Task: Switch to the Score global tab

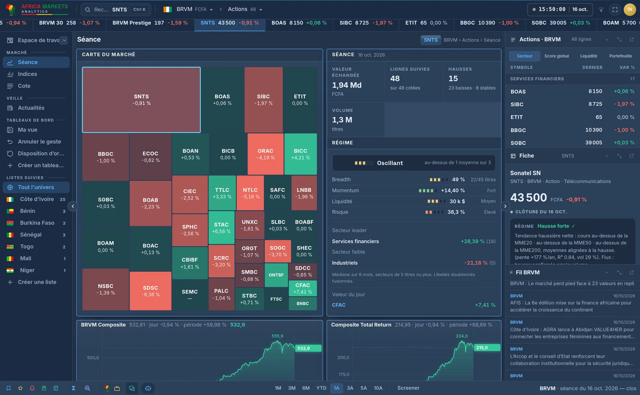Action: coord(557,56)
